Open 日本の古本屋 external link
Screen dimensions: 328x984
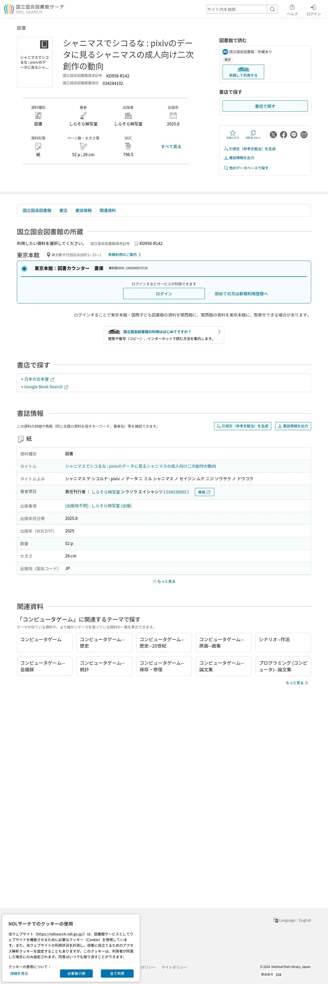tap(39, 379)
